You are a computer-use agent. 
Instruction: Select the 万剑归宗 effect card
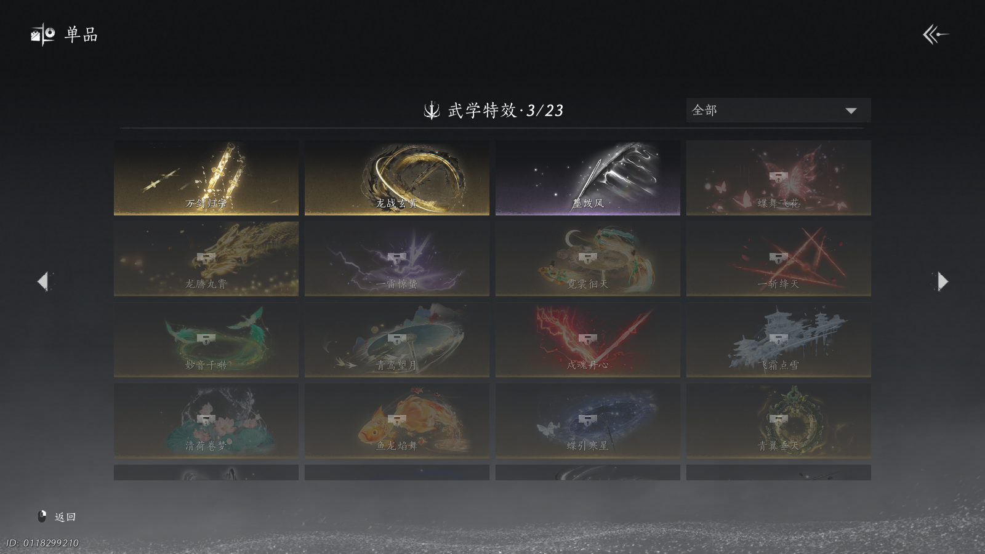[206, 178]
